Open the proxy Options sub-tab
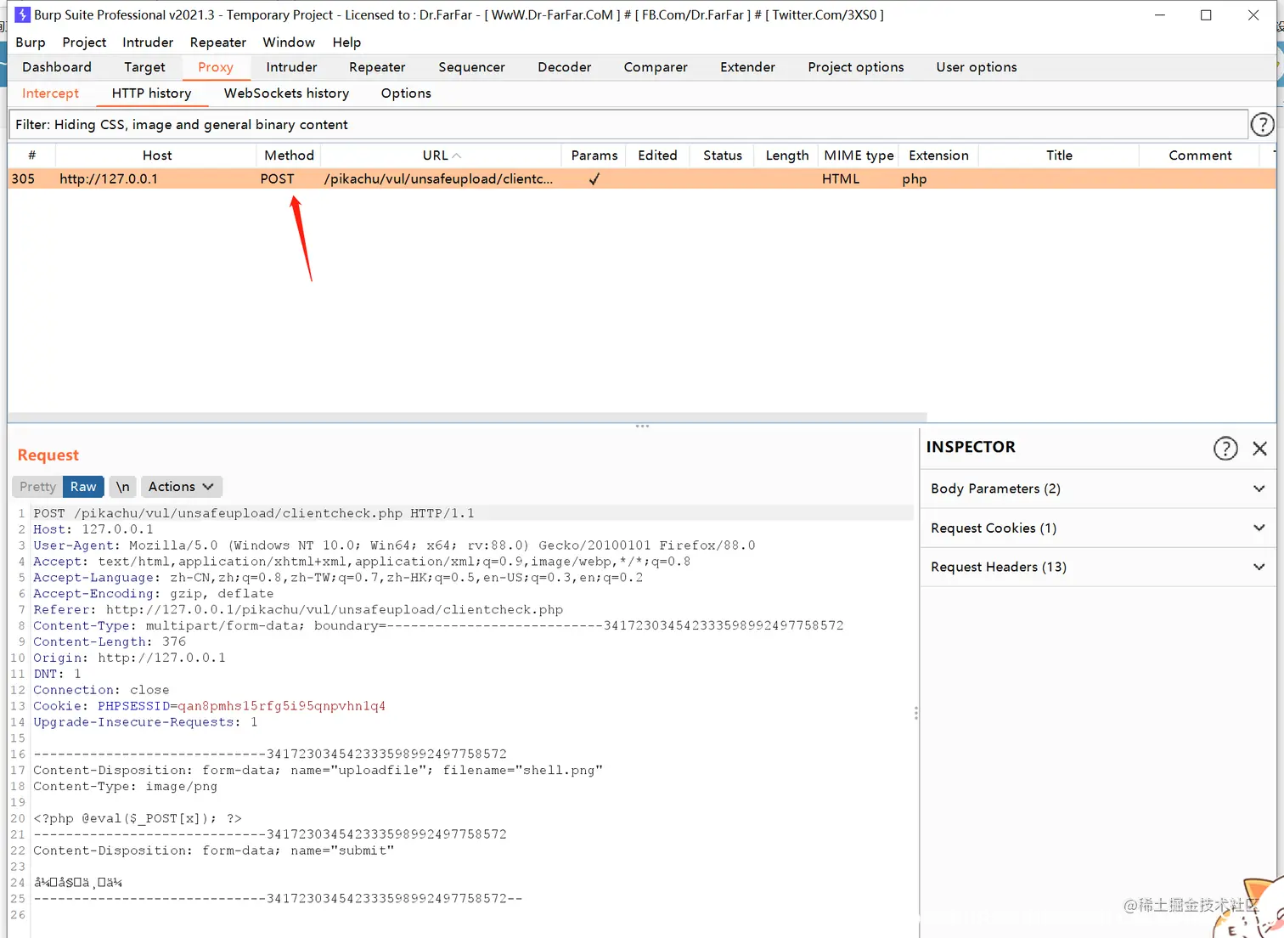 click(x=406, y=93)
